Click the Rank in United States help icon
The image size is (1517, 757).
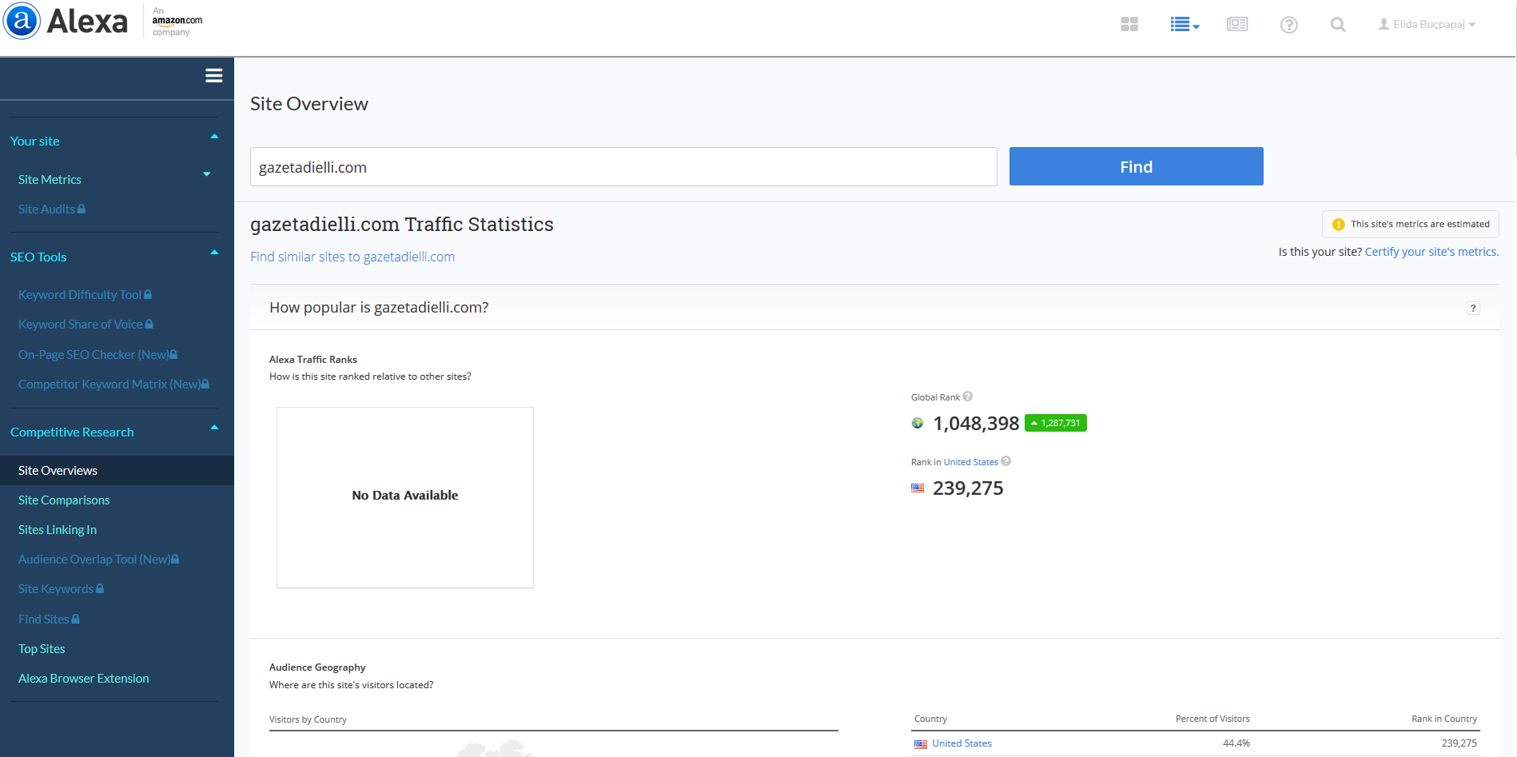1006,461
